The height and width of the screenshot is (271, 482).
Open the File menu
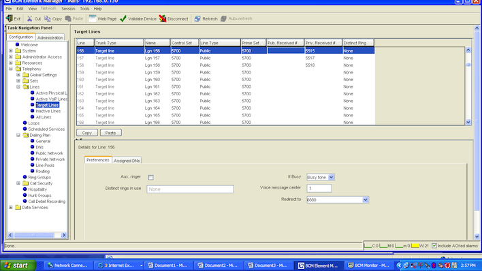click(9, 9)
